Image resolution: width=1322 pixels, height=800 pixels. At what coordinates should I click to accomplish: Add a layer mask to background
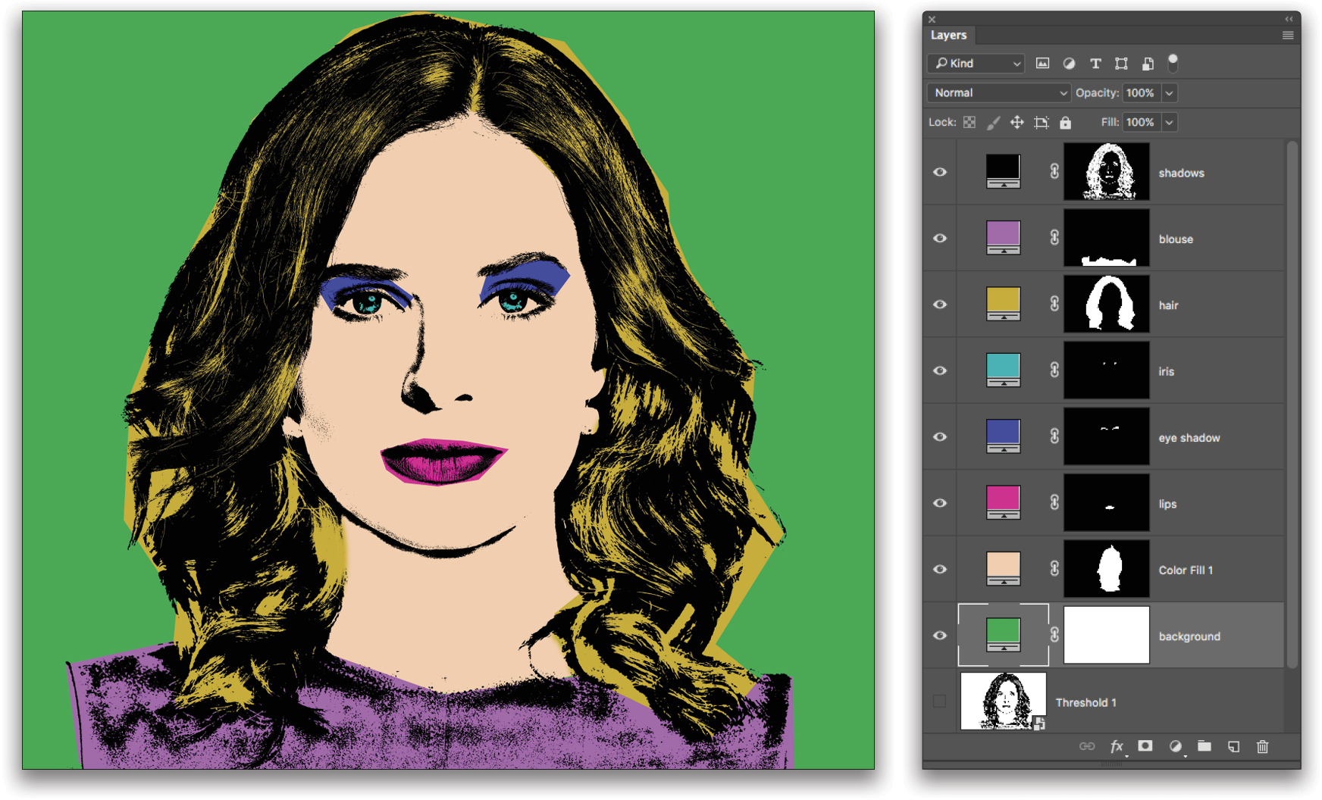click(1145, 747)
